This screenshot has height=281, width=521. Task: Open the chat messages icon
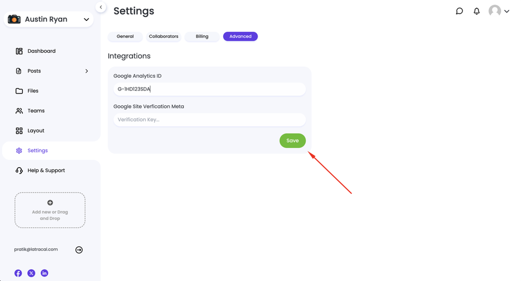[459, 11]
